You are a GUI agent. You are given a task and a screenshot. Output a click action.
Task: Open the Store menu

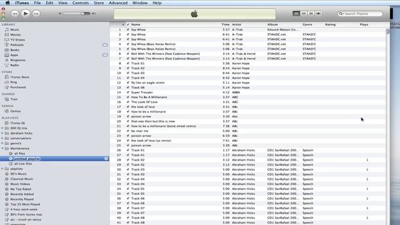[x=99, y=2]
